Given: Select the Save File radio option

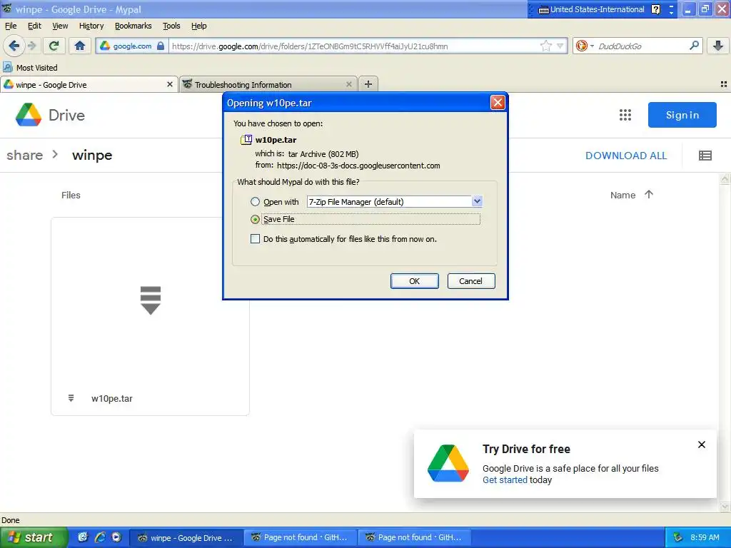Looking at the screenshot, I should pos(255,219).
